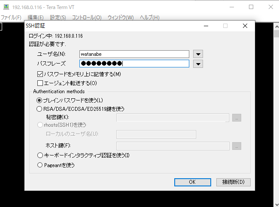The image size is (279, 207).
Task: Maximize the Tera Term main window
Action: [x=251, y=7]
